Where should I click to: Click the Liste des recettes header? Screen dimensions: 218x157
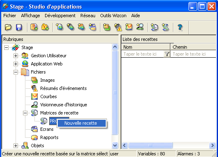(168, 39)
